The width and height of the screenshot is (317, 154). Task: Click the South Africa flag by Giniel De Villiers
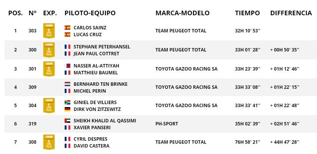[68, 103]
